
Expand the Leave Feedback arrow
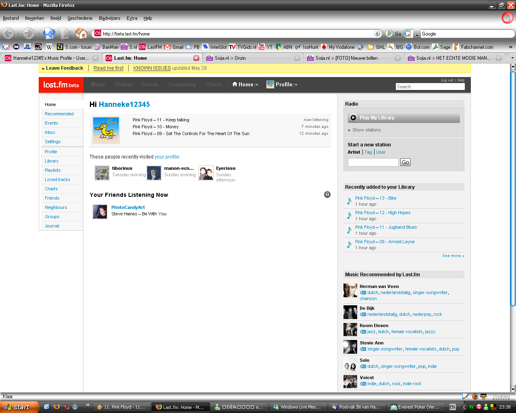pos(44,69)
